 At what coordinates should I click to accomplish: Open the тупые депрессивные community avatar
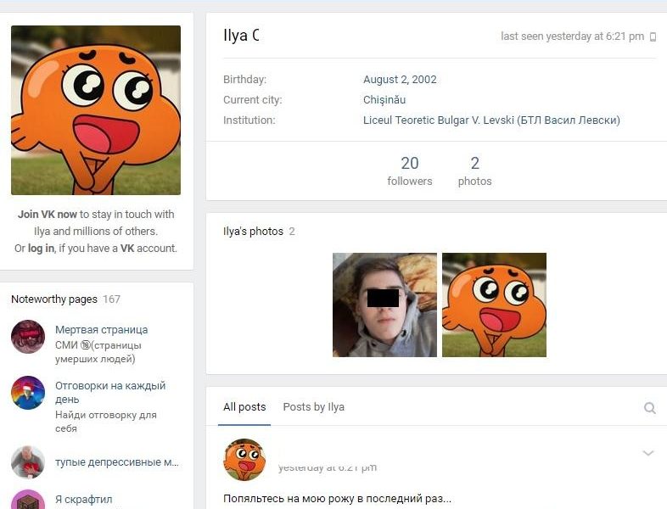pos(28,461)
